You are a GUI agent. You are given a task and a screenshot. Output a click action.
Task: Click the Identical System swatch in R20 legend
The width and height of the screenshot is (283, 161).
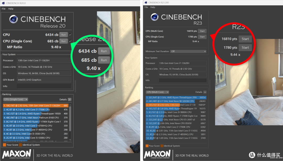tap(20, 145)
